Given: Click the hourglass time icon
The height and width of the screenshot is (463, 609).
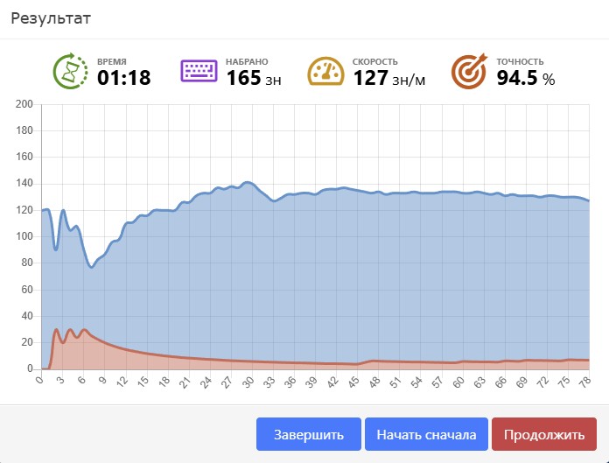Looking at the screenshot, I should 69,71.
